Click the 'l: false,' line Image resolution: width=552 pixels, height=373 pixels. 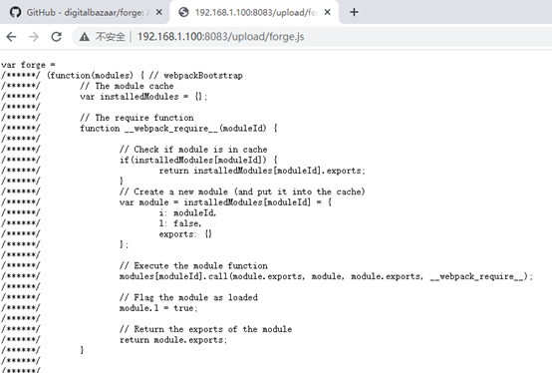(180, 223)
